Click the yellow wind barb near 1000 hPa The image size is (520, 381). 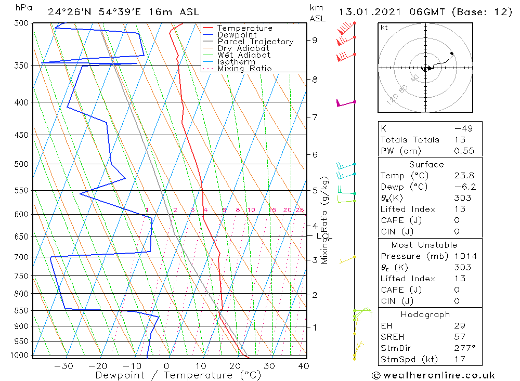click(x=358, y=350)
